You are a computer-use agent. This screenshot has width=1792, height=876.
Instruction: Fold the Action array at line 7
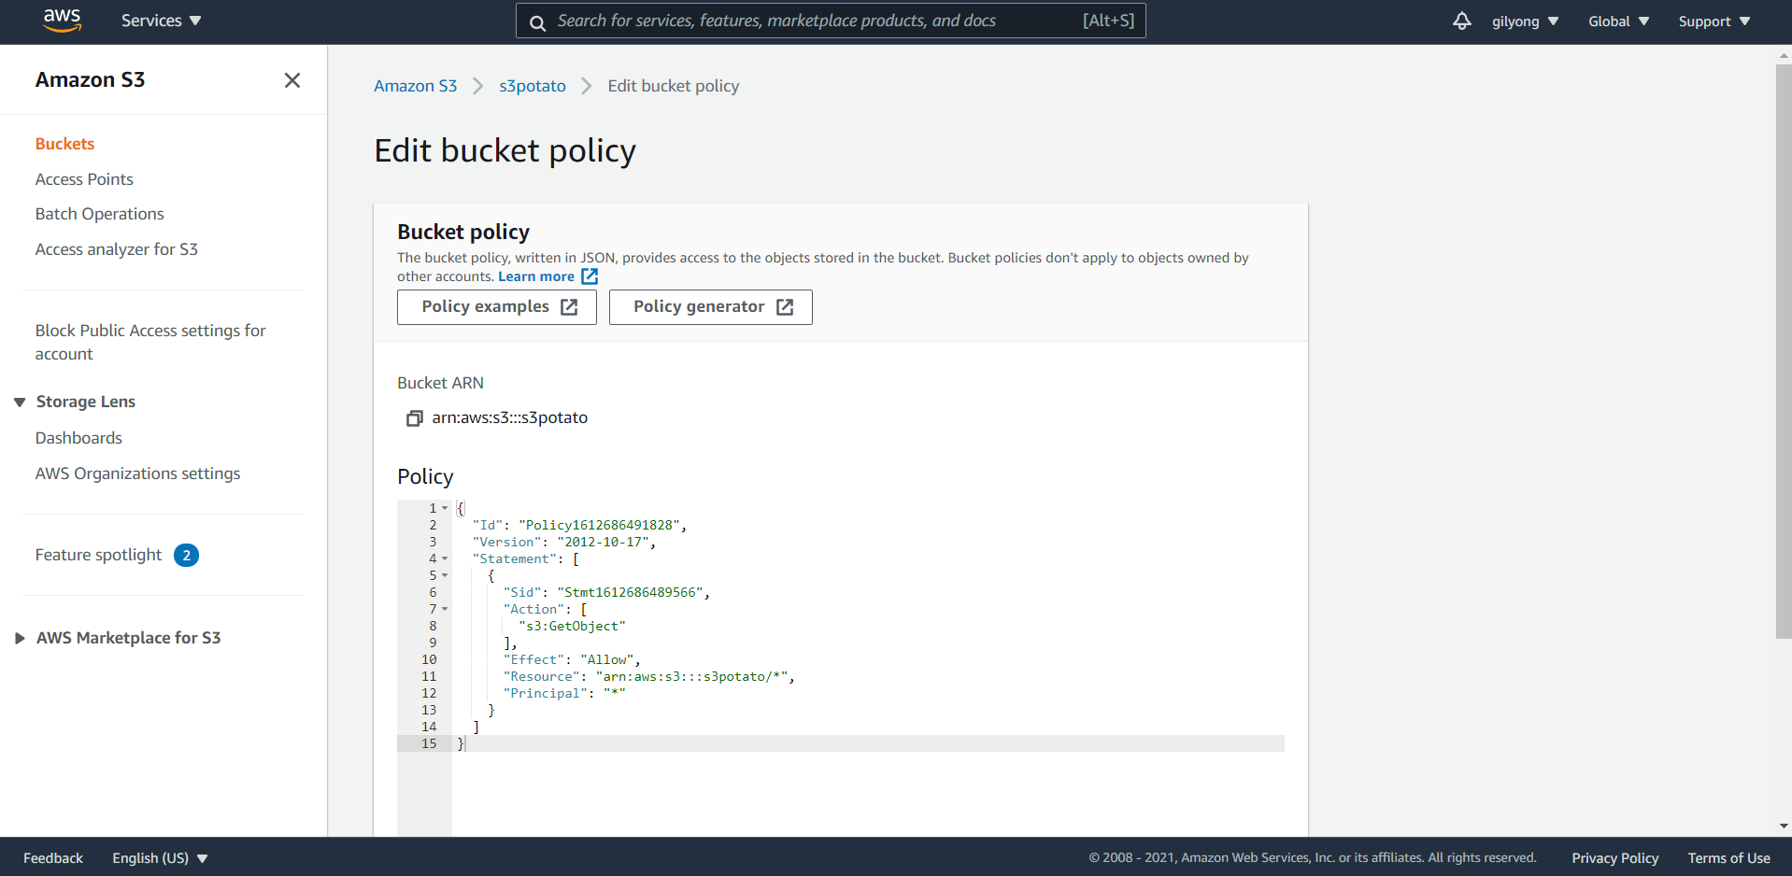click(x=445, y=610)
